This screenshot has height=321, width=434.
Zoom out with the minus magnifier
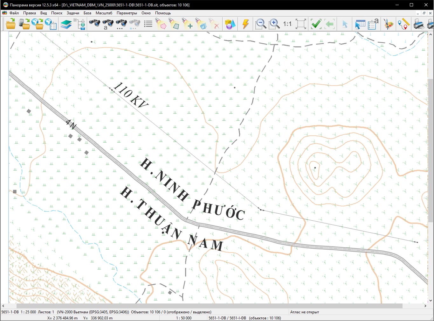point(261,24)
